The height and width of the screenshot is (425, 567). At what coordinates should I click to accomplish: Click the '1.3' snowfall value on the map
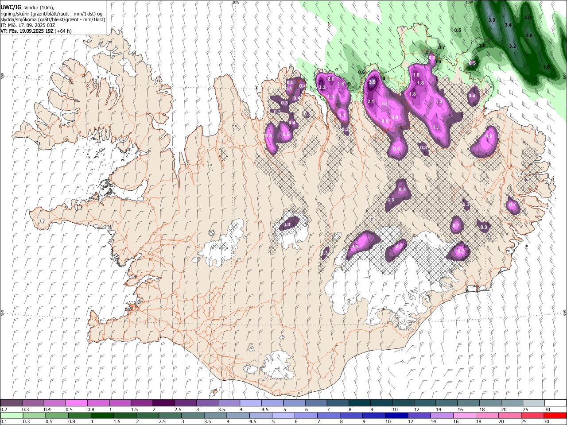point(330,97)
